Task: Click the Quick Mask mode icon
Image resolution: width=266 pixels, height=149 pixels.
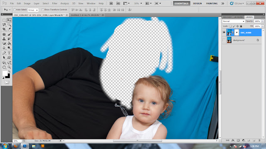Action: click(7, 82)
